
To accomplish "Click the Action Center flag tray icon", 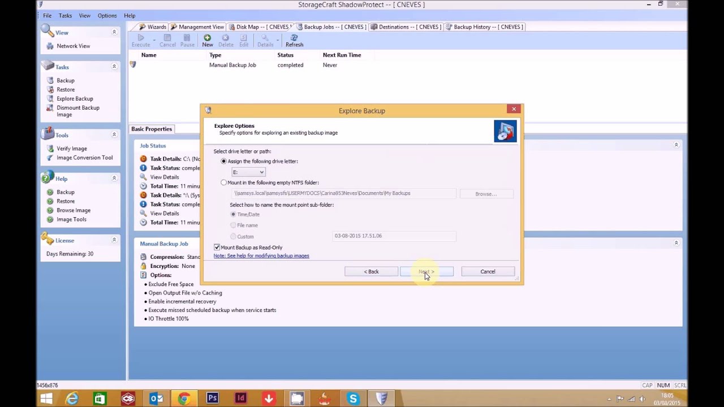I will tap(620, 399).
